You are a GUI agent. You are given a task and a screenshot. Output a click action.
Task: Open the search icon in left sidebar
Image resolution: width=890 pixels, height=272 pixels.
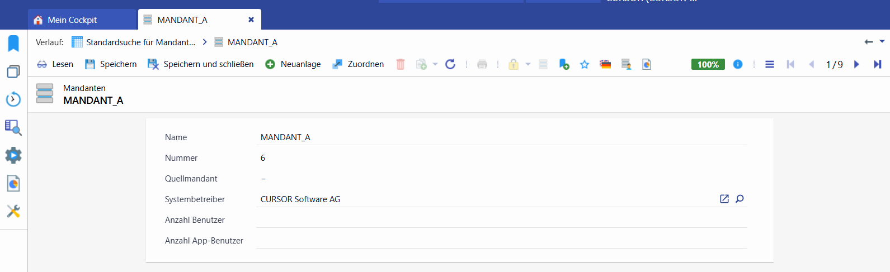point(13,127)
